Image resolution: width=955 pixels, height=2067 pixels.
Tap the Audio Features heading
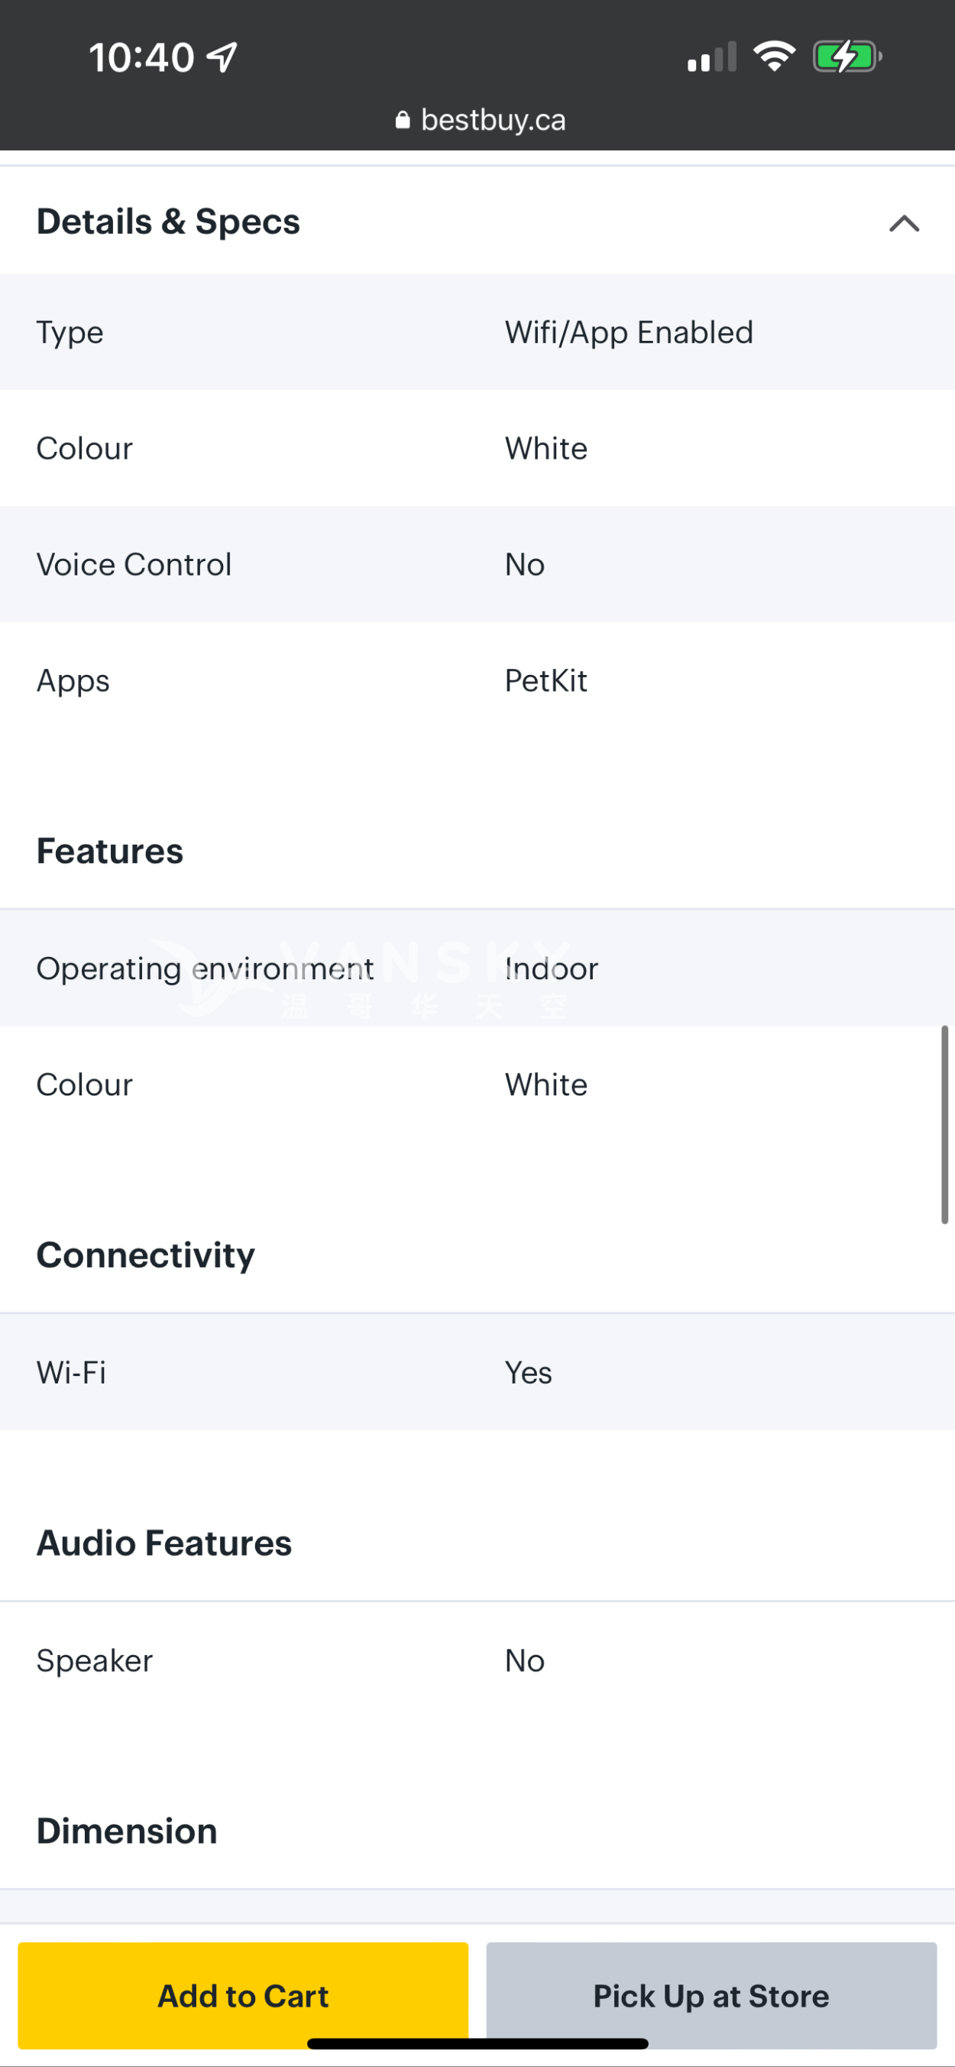click(x=164, y=1543)
